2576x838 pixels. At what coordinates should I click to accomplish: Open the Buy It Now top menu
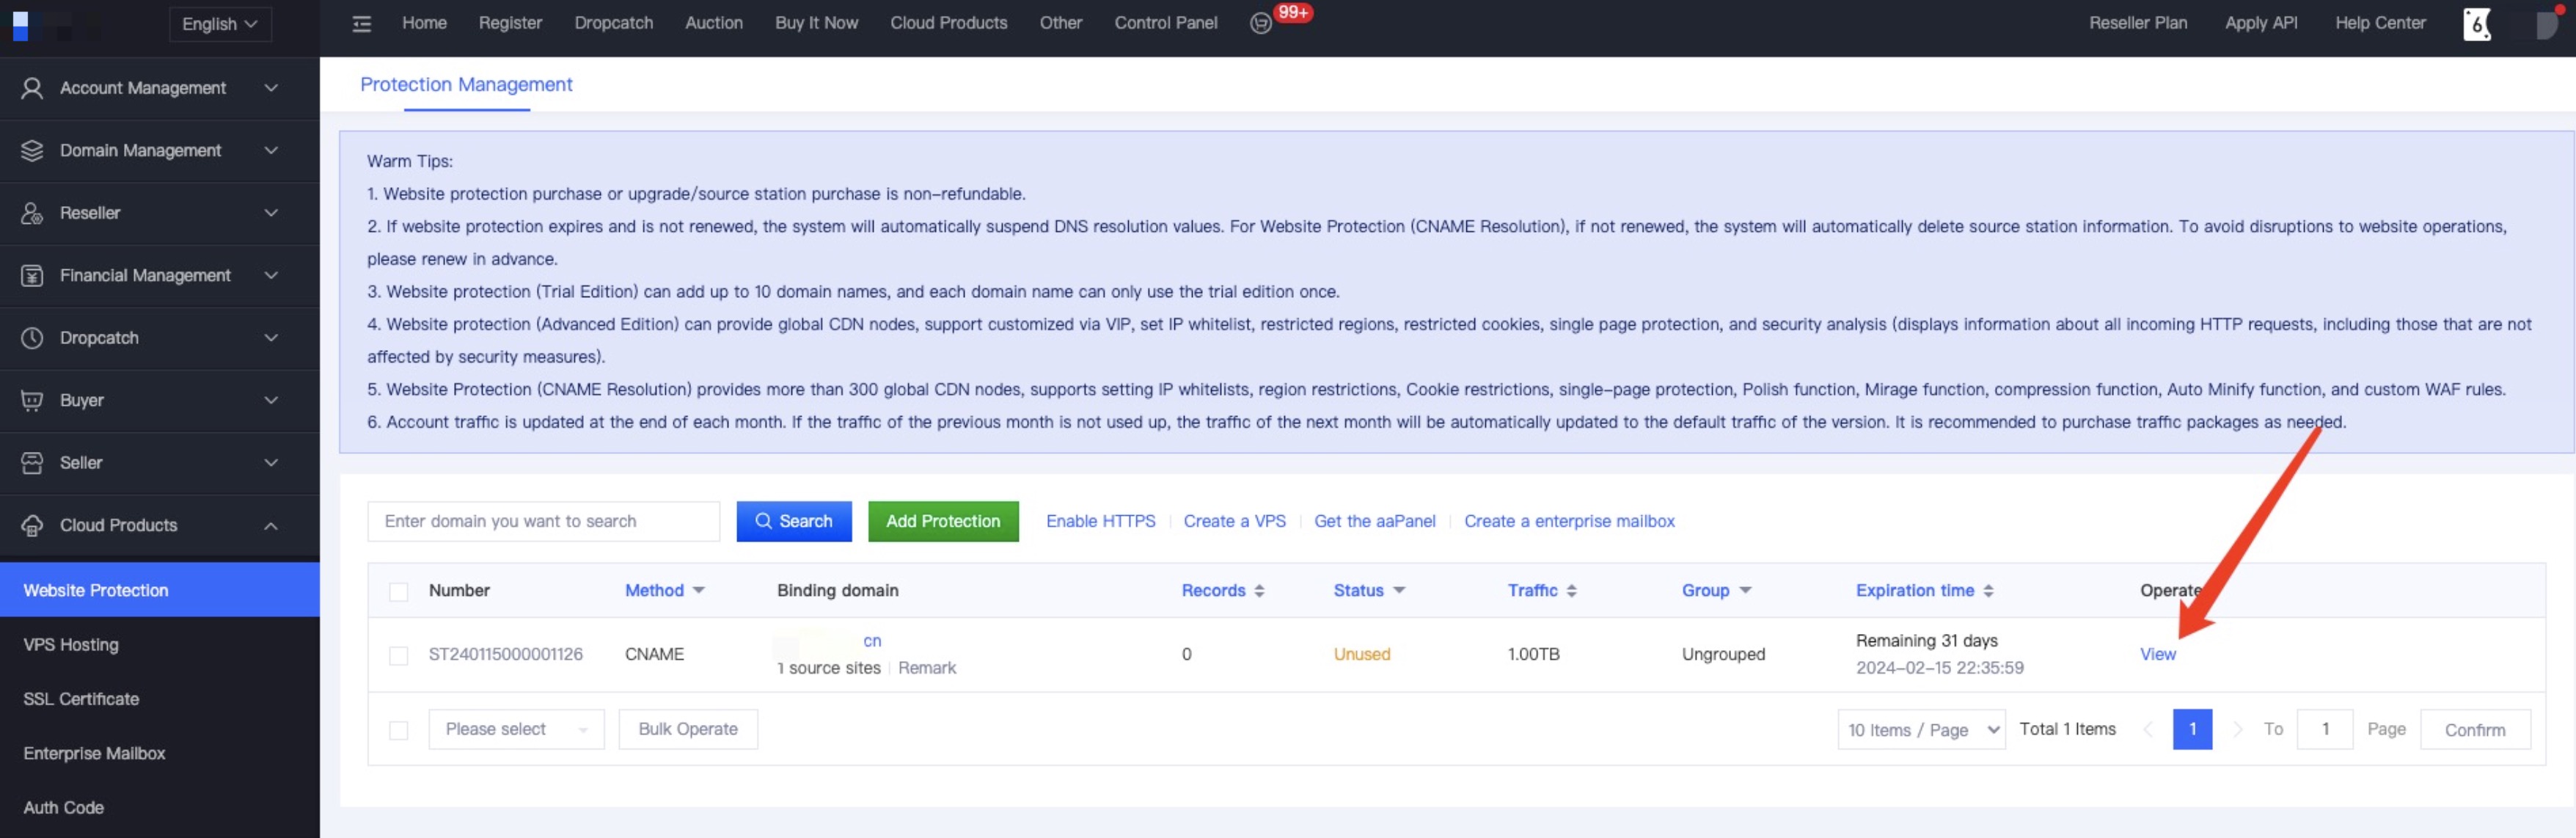[x=816, y=23]
